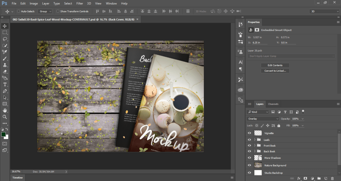Select the Eraser tool
Image resolution: width=341 pixels, height=181 pixels.
(x=5, y=71)
